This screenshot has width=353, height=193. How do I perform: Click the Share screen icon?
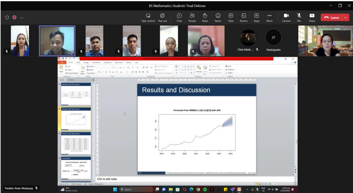(312, 17)
